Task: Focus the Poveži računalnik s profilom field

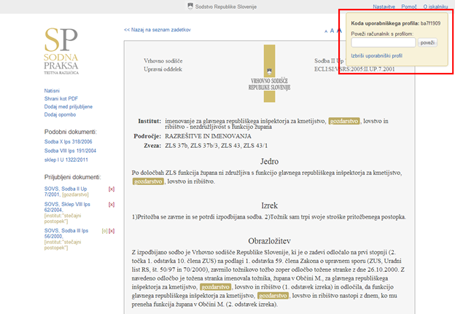Action: (383, 43)
